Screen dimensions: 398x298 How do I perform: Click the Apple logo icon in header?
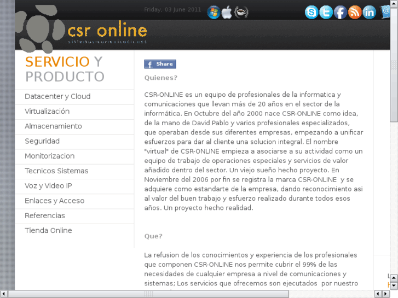point(227,12)
